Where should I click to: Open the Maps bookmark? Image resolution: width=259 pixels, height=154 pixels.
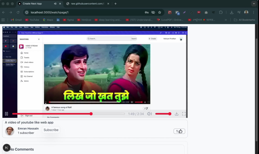pyautogui.click(x=48, y=20)
